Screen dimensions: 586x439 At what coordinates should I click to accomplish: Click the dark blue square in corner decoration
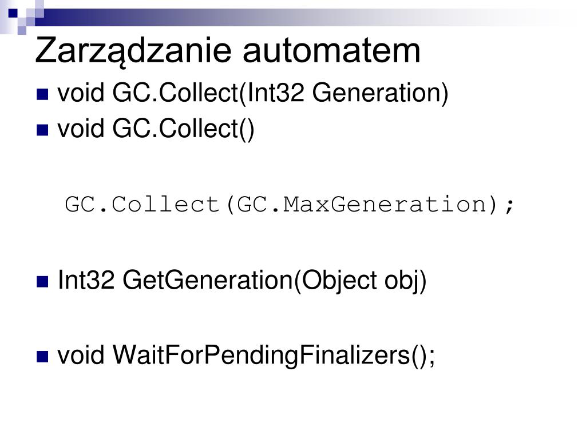(13, 14)
